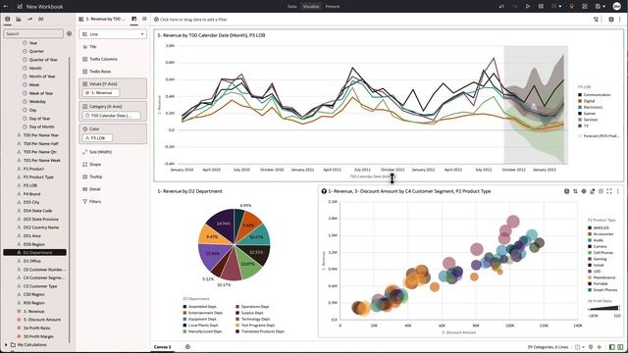
Task: Open the scatter chart three-dot menu
Action: [617, 191]
